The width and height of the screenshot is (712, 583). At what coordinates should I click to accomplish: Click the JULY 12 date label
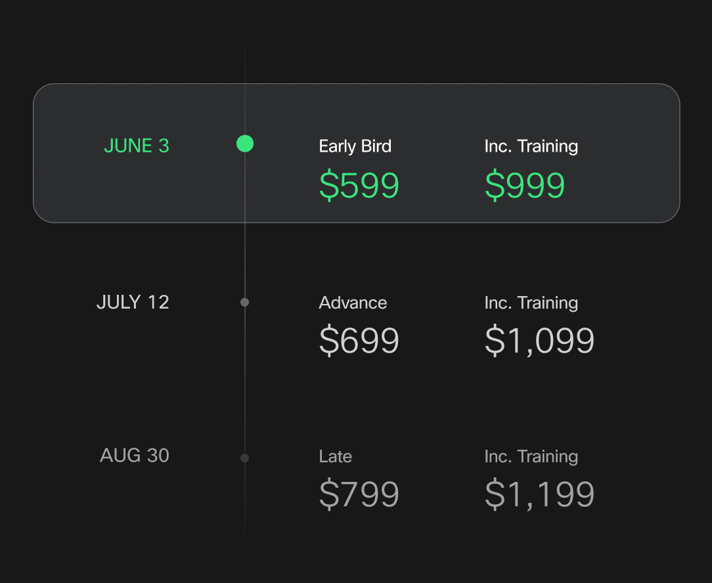[133, 303]
